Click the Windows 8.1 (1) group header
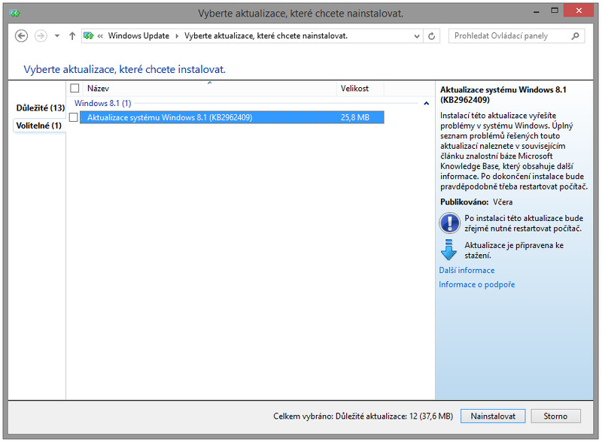 103,103
